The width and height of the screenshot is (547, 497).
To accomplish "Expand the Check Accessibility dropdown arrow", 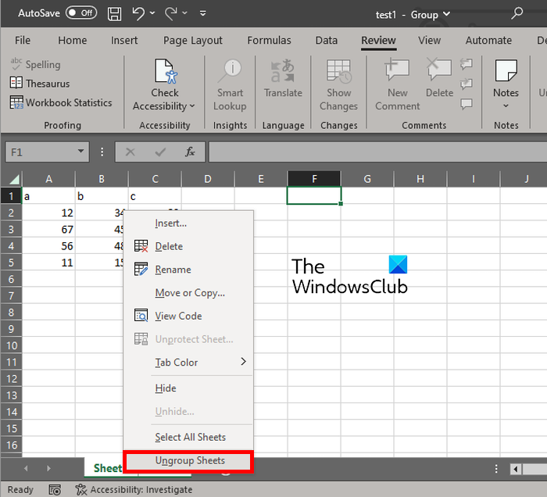I will tap(192, 106).
